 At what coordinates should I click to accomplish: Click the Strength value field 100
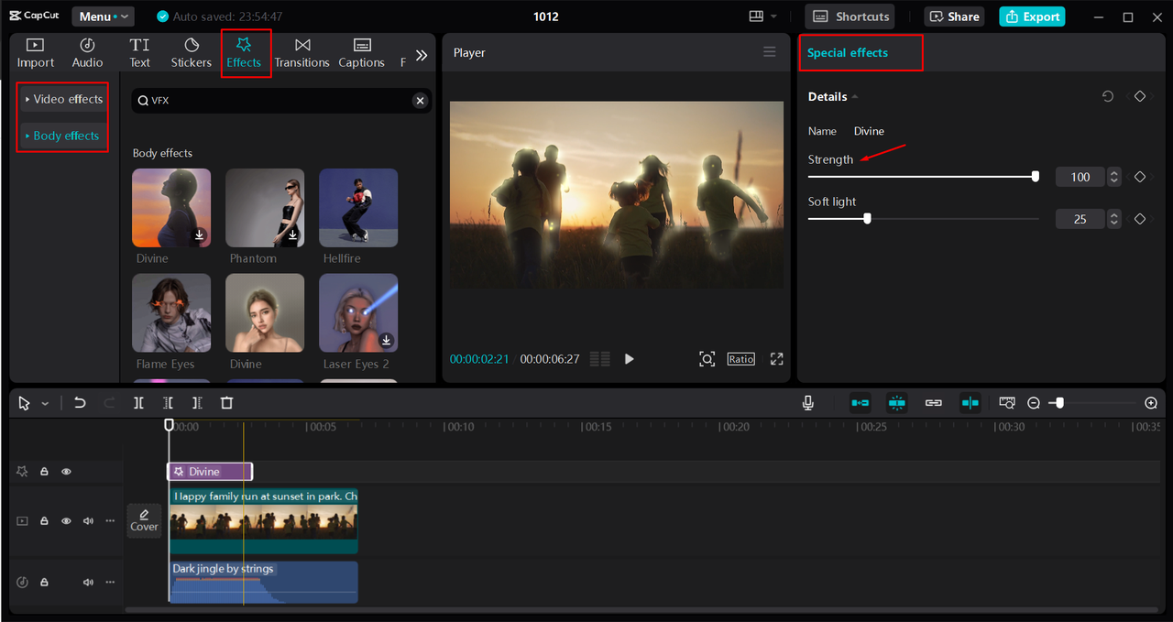pos(1080,177)
